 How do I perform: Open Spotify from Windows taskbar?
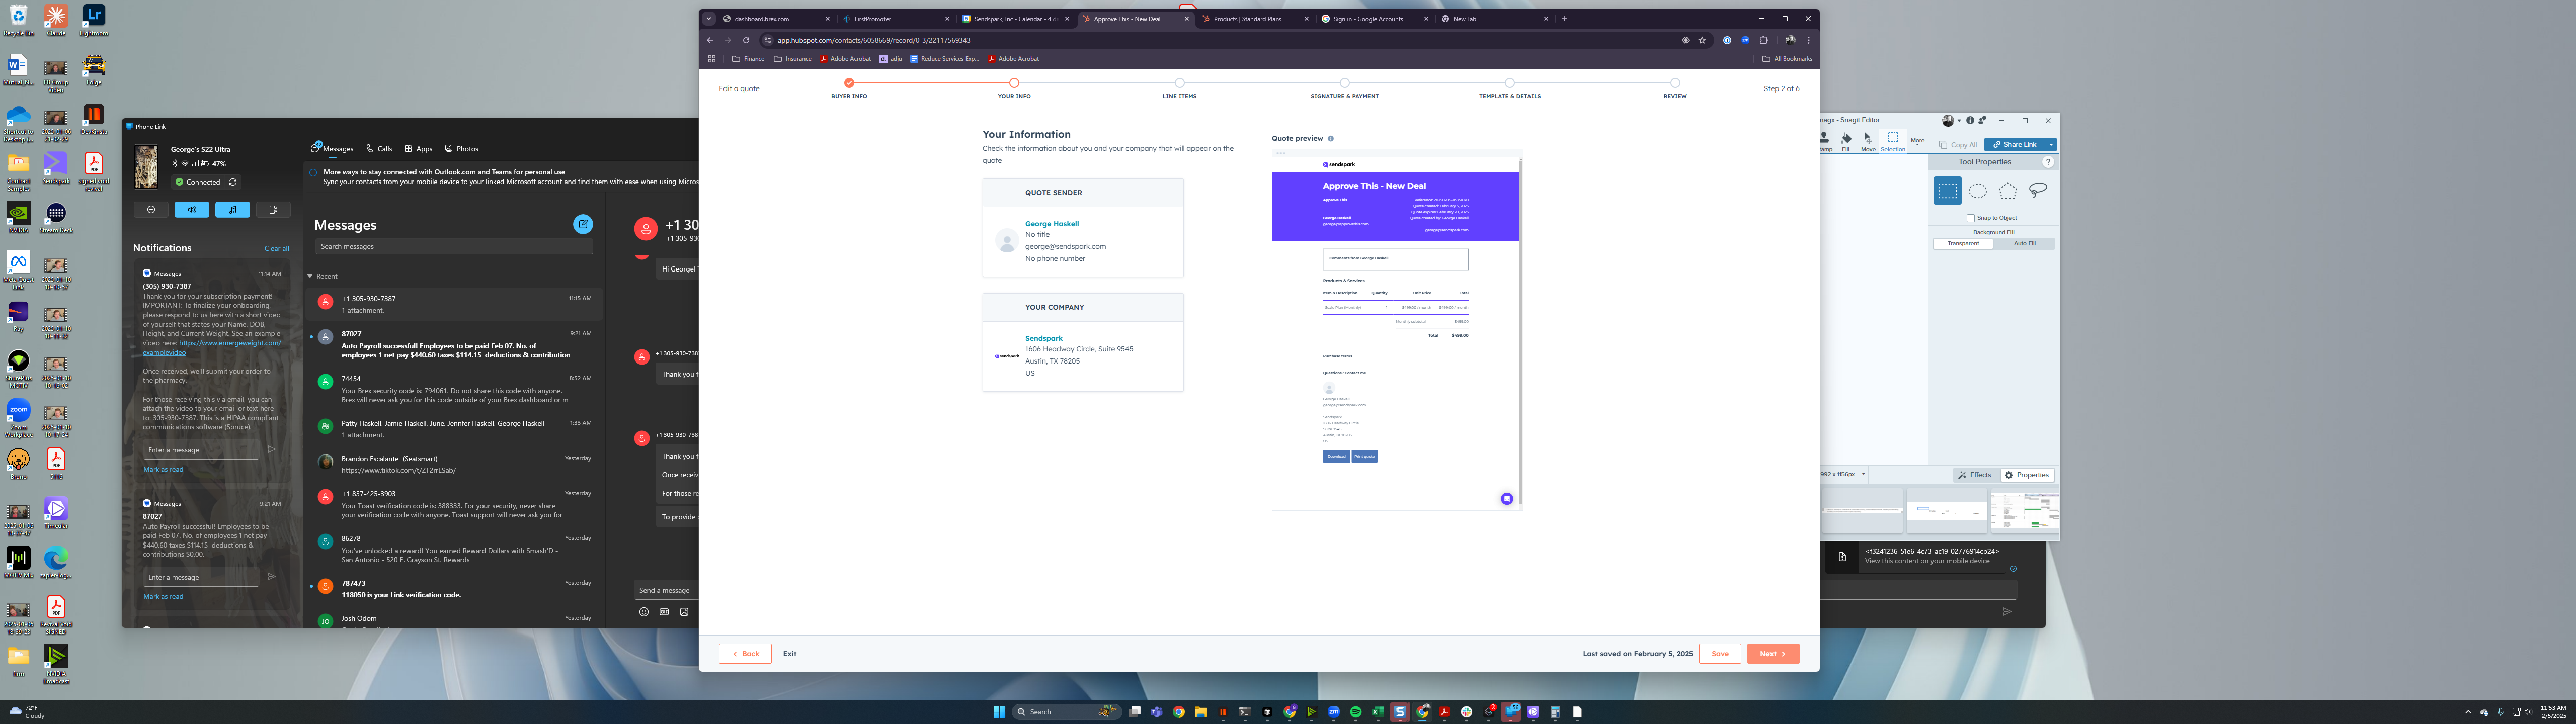click(1356, 712)
